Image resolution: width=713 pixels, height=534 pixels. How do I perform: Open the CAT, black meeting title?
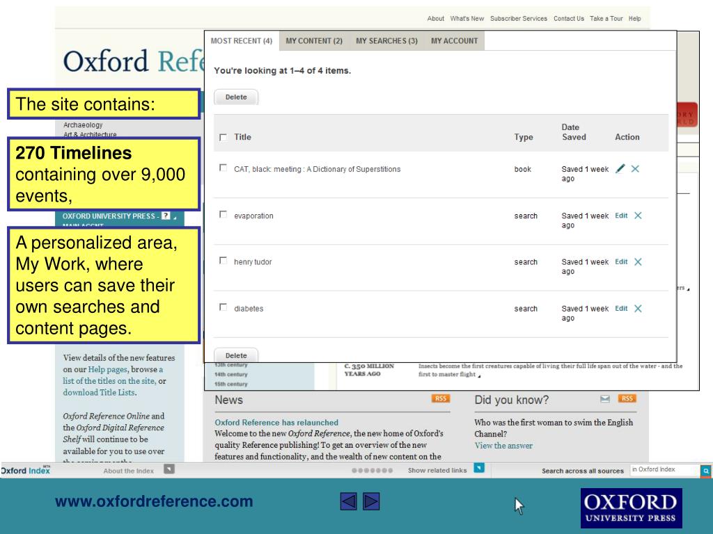(318, 170)
